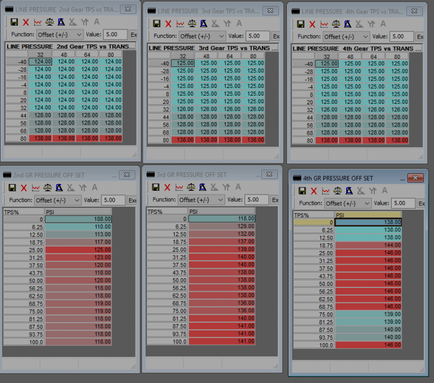Click the balance scale icon in 4th Gear line pressure window
Screen dimensions: 434x383
[x=336, y=24]
